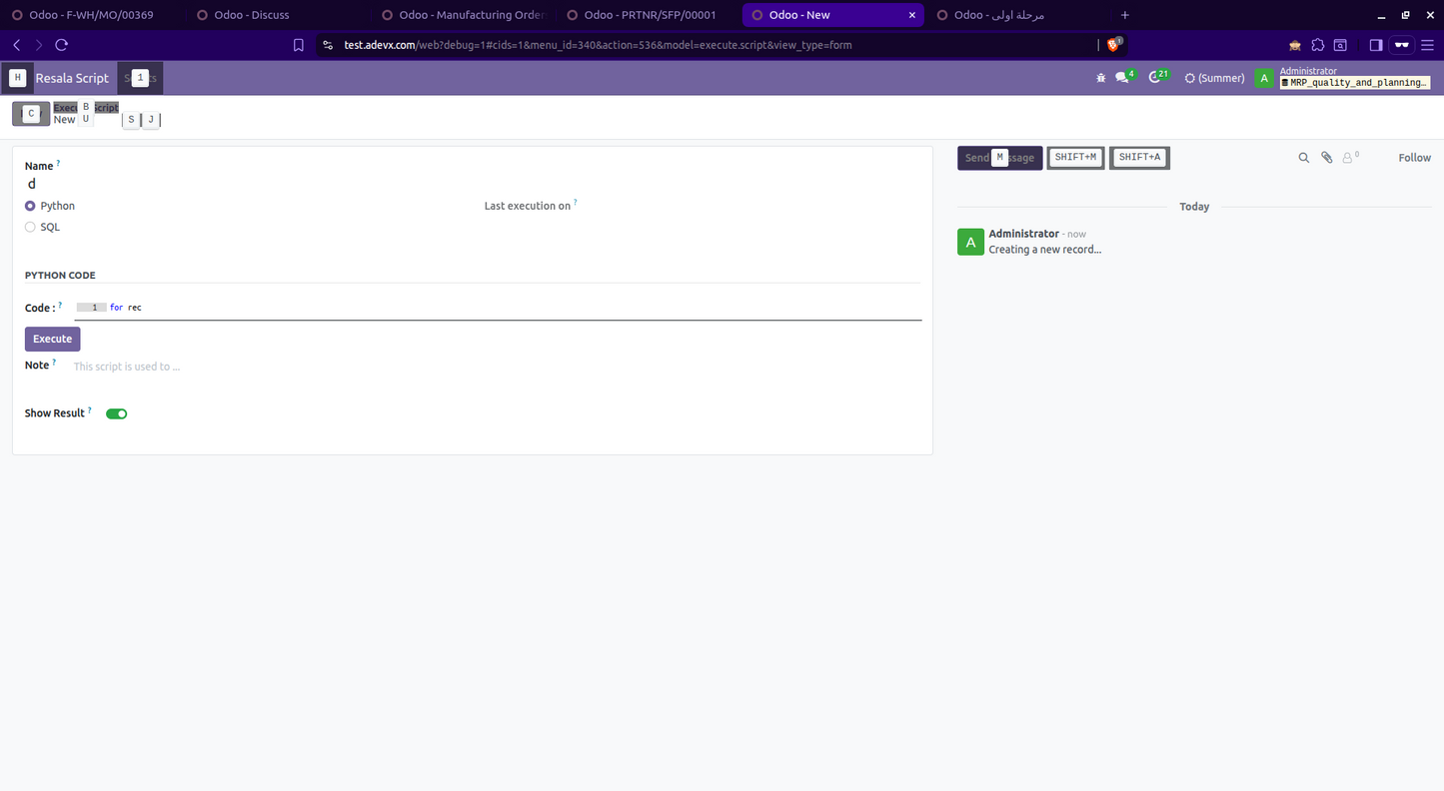
Task: Close the Odoo - New tab
Action: coord(911,15)
